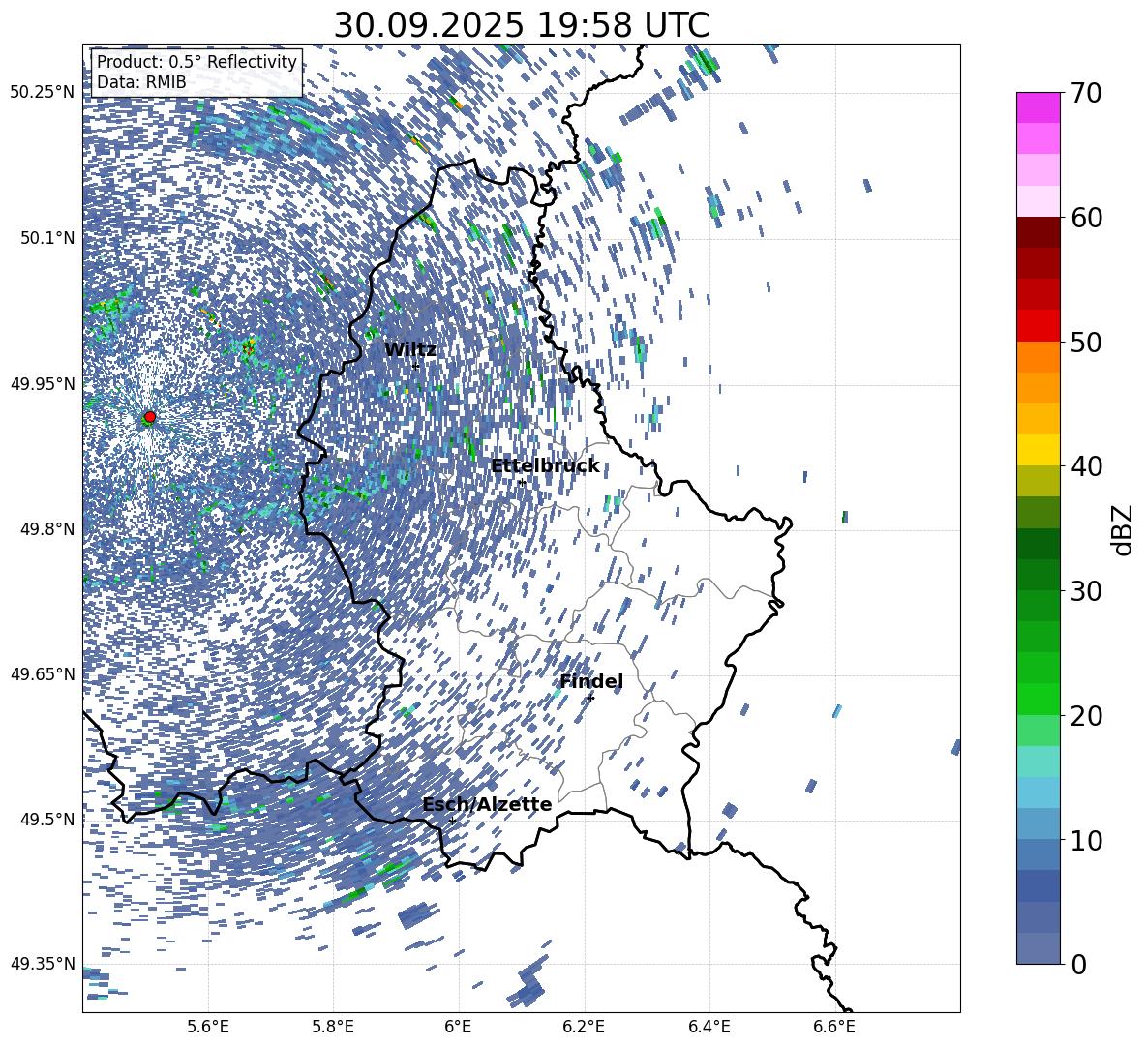Click the 49.95°N latitude tick label
Image resolution: width=1146 pixels, height=1046 pixels.
[43, 383]
